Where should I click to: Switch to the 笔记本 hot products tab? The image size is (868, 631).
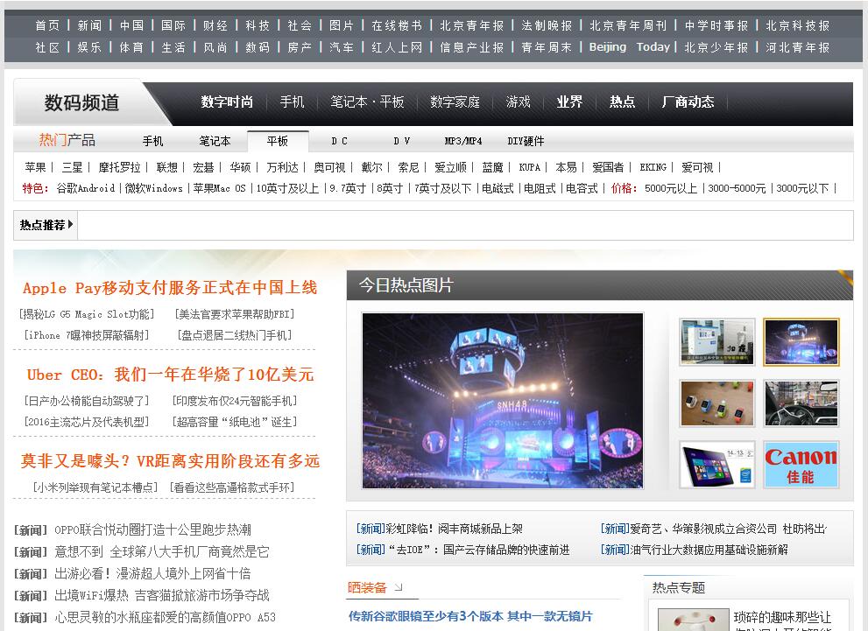[x=215, y=141]
